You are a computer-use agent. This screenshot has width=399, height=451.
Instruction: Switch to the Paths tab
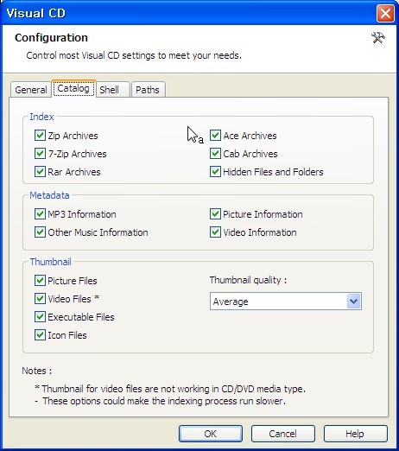pos(148,90)
